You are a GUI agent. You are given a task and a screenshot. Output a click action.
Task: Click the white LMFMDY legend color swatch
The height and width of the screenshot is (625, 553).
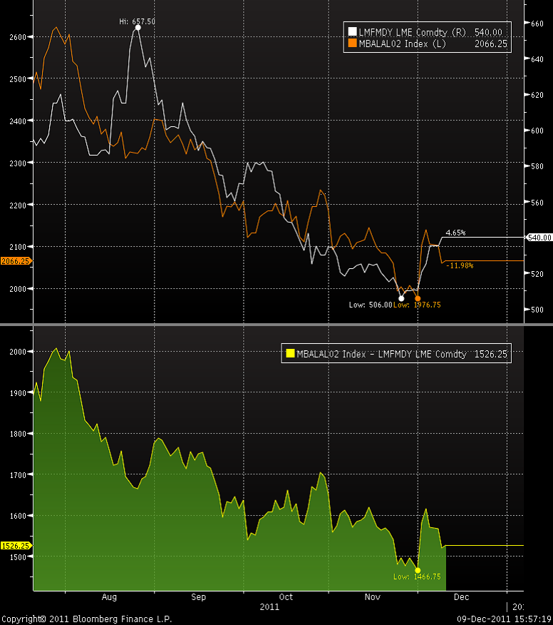tap(352, 32)
